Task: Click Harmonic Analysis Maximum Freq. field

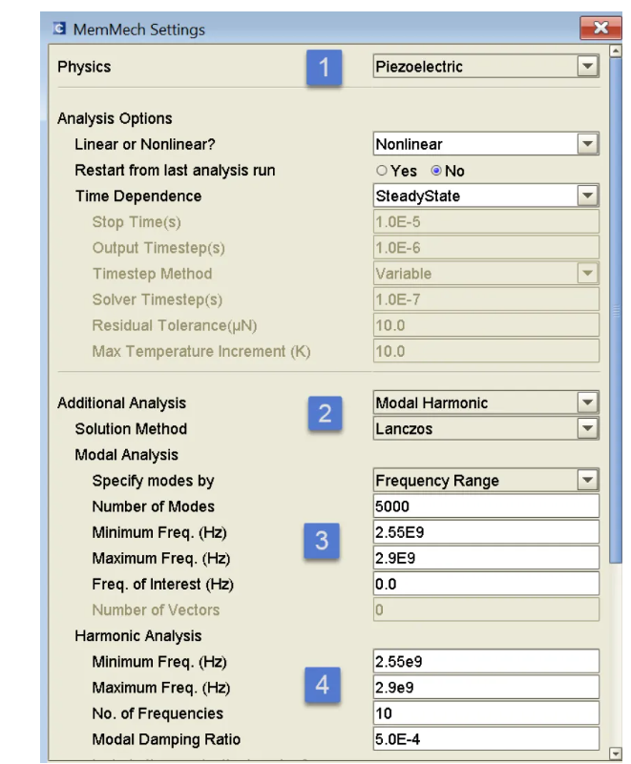Action: click(x=485, y=688)
